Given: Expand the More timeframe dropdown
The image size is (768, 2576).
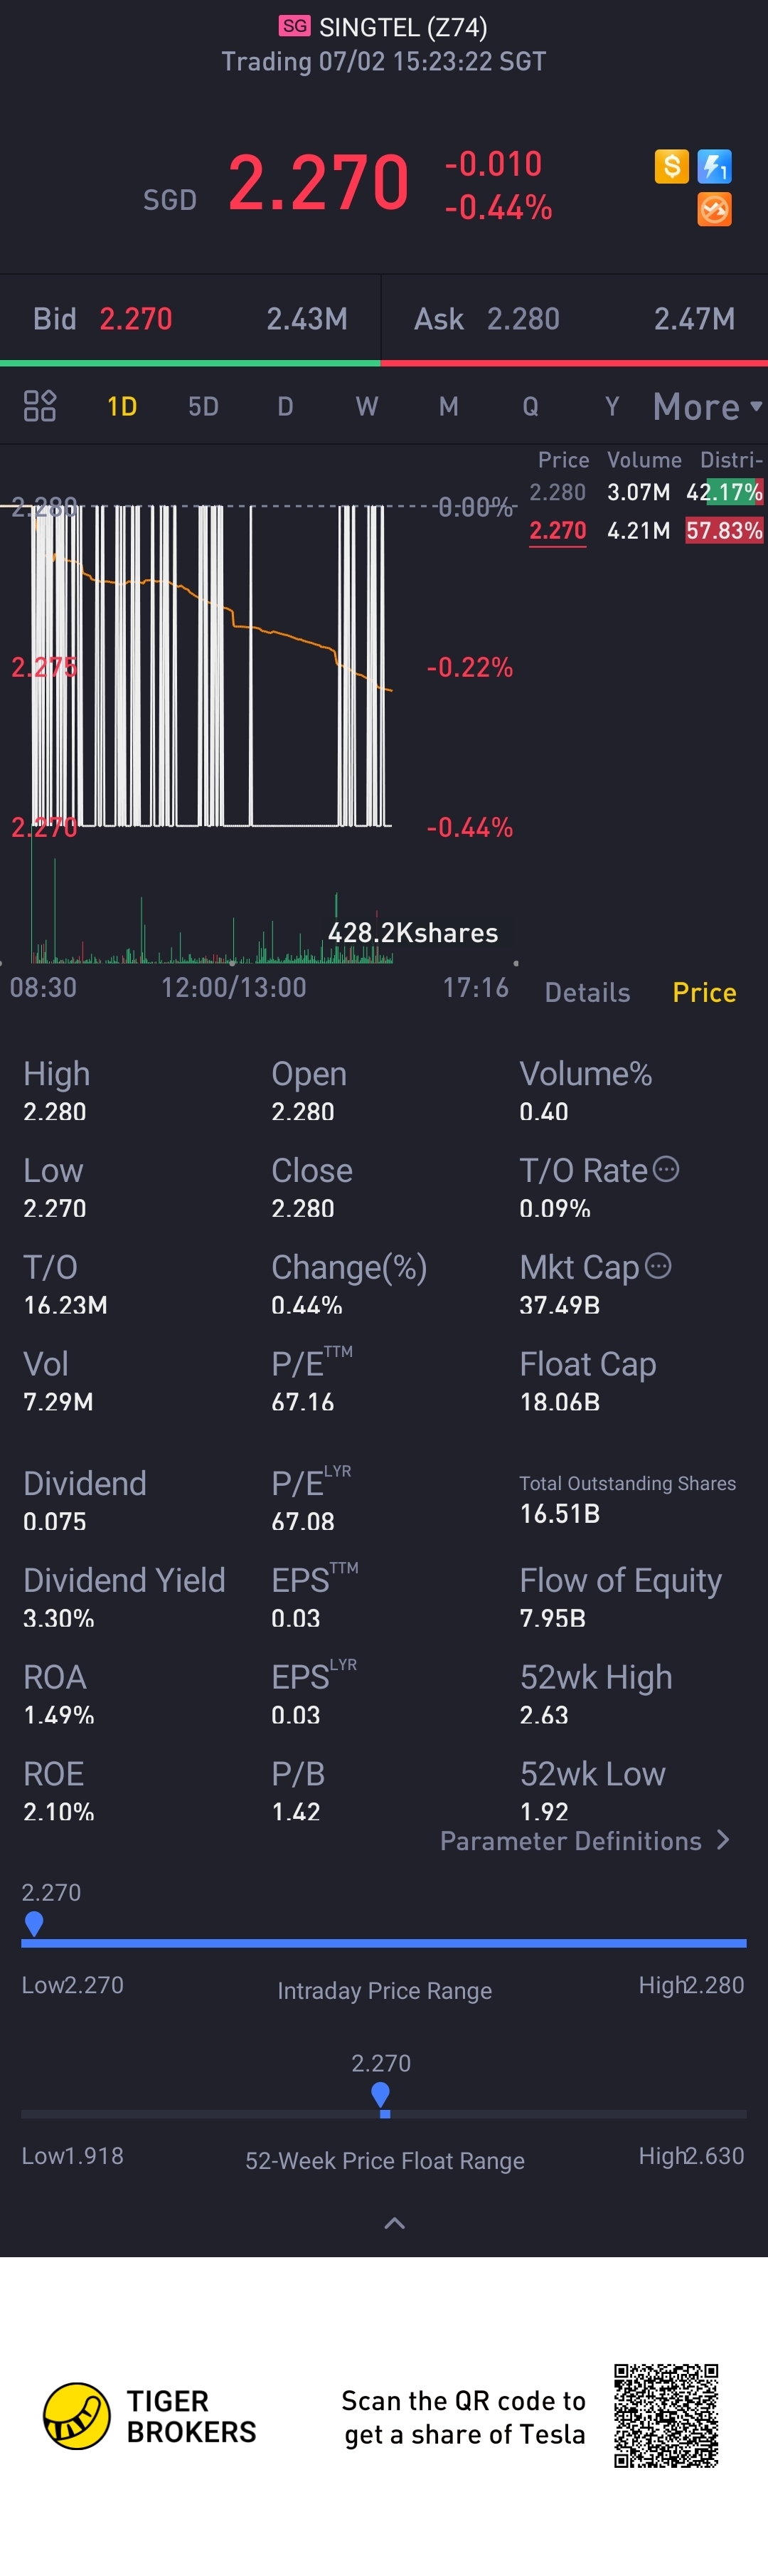Looking at the screenshot, I should [x=707, y=407].
